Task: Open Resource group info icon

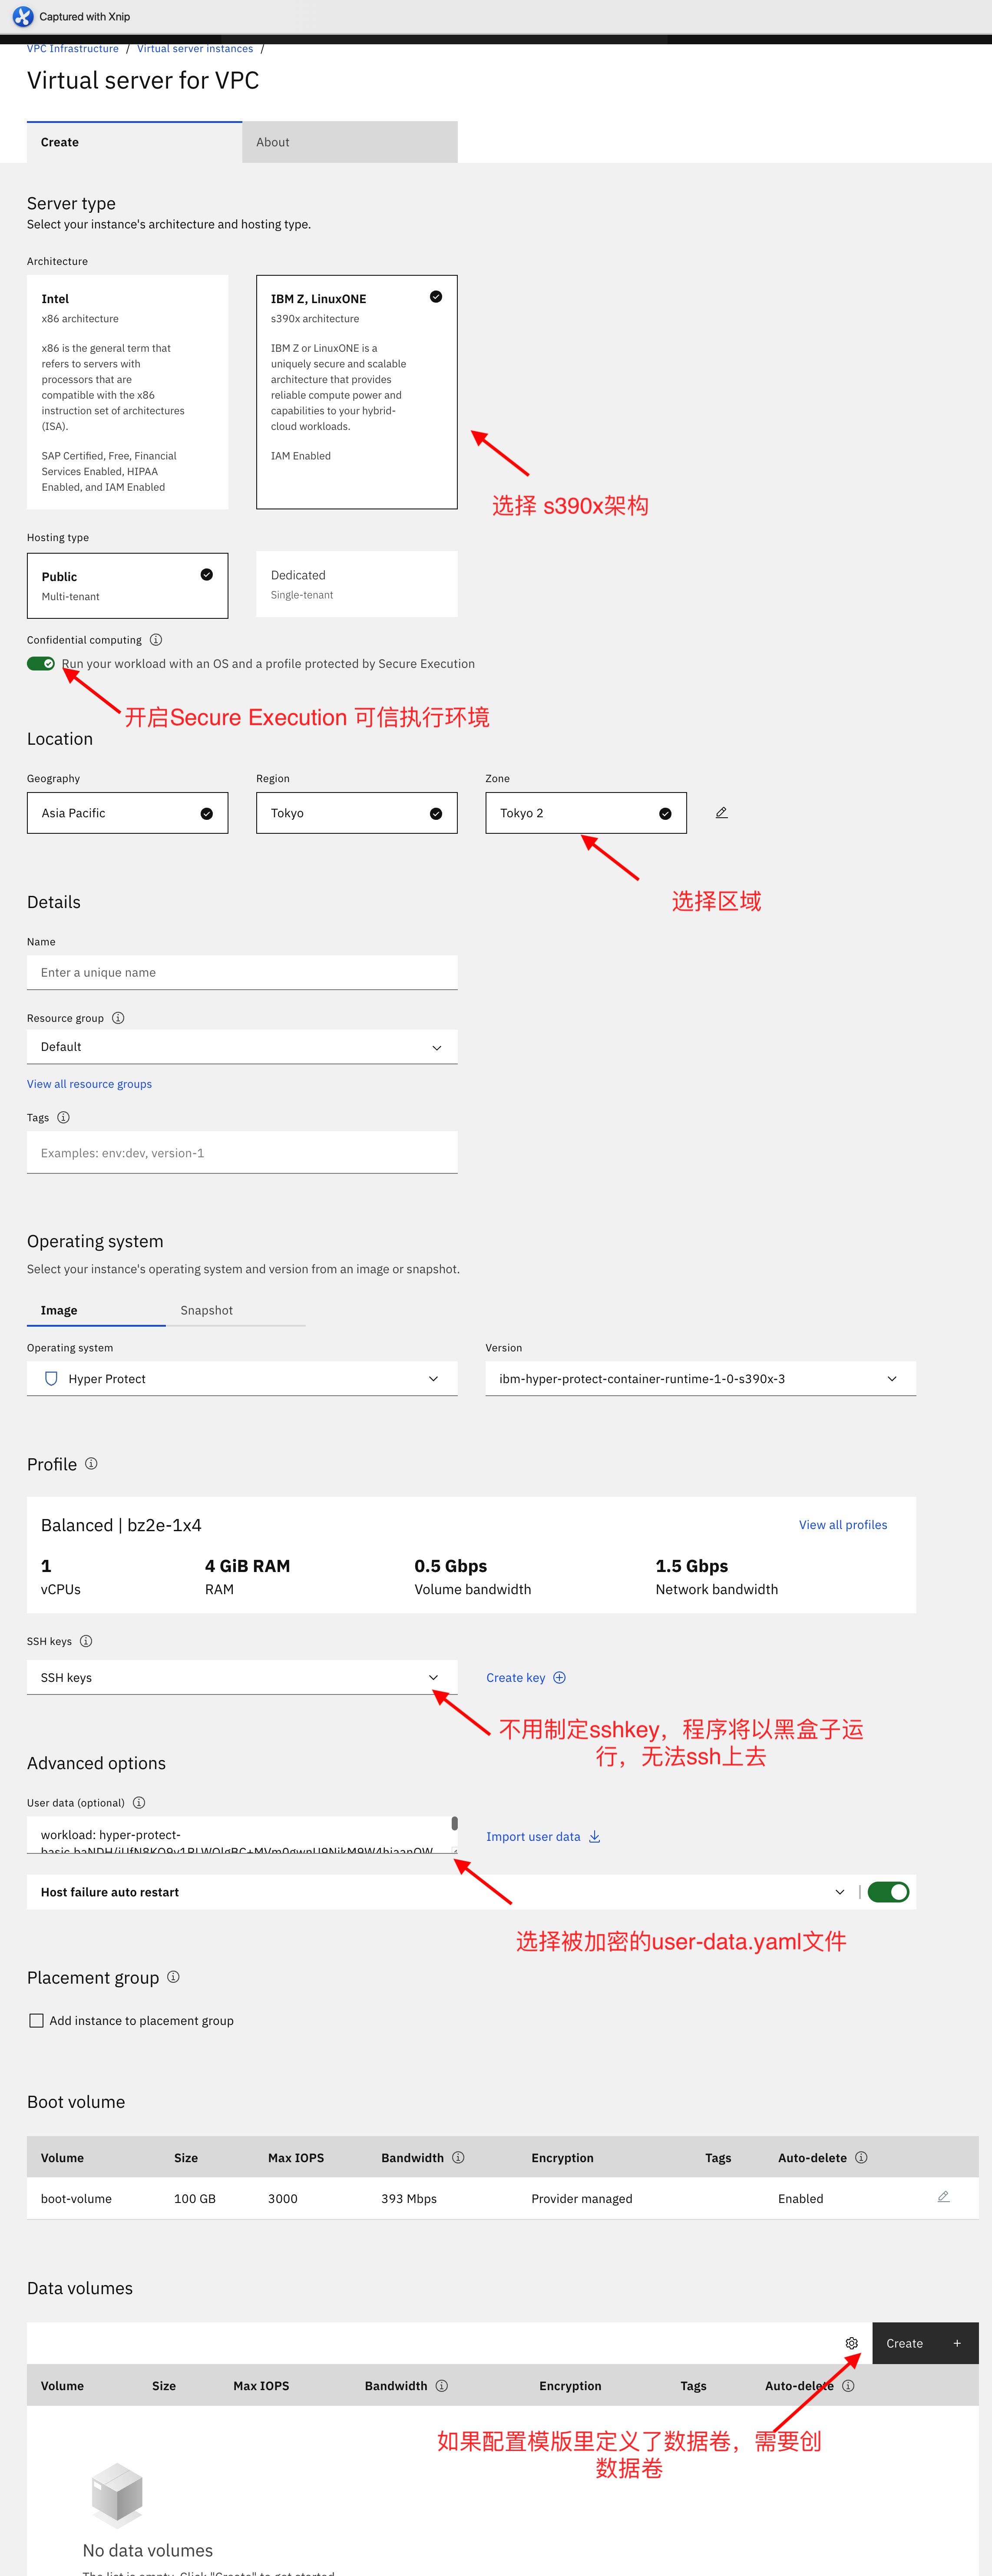Action: tap(118, 1018)
